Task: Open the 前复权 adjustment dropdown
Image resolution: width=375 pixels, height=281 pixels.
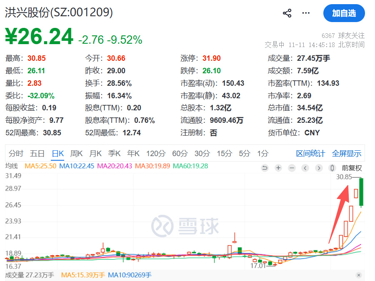Action: pyautogui.click(x=352, y=168)
